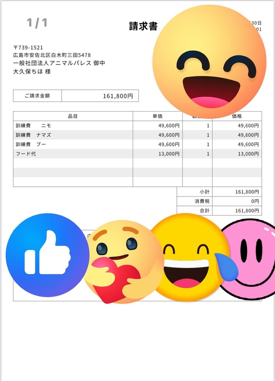Click the 1/1 page indicator

pos(37,23)
